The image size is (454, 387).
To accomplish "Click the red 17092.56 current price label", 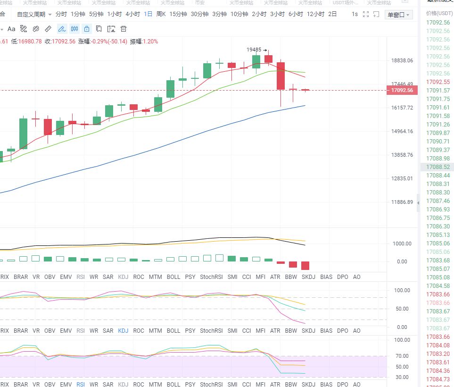I will [x=401, y=90].
